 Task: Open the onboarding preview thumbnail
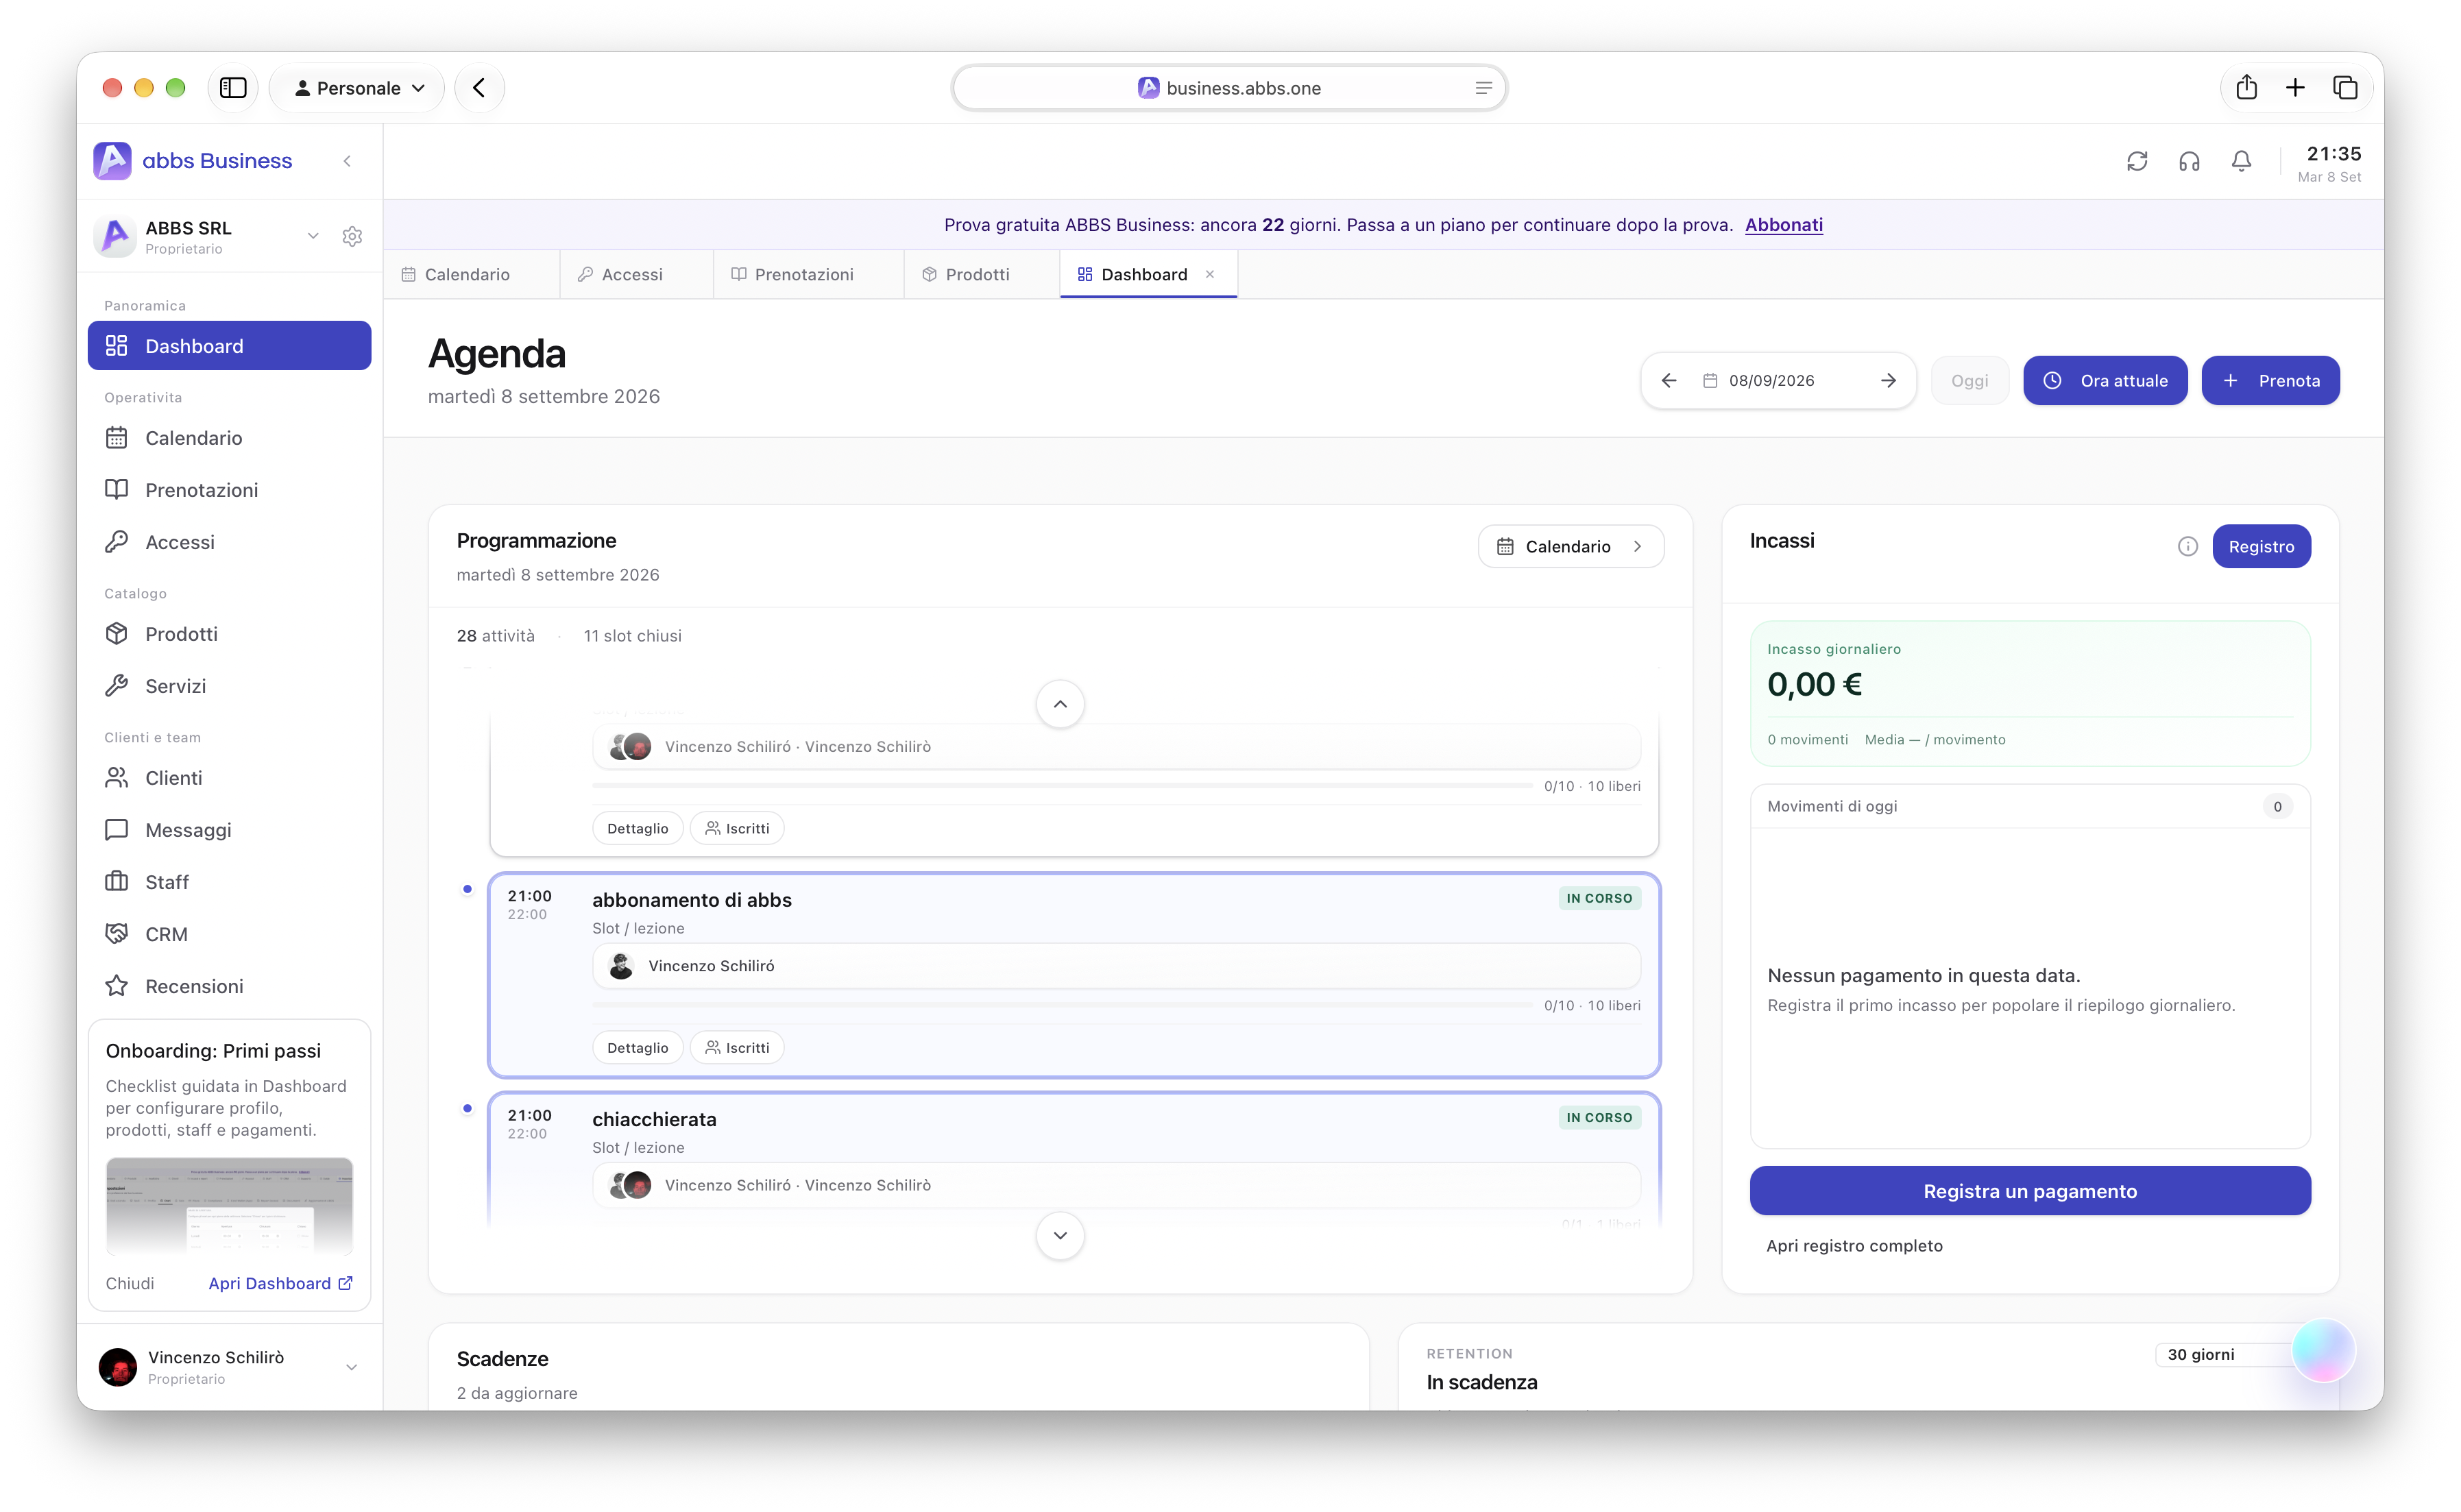point(229,1206)
